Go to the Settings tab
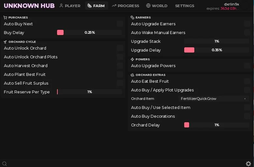 click(185, 6)
